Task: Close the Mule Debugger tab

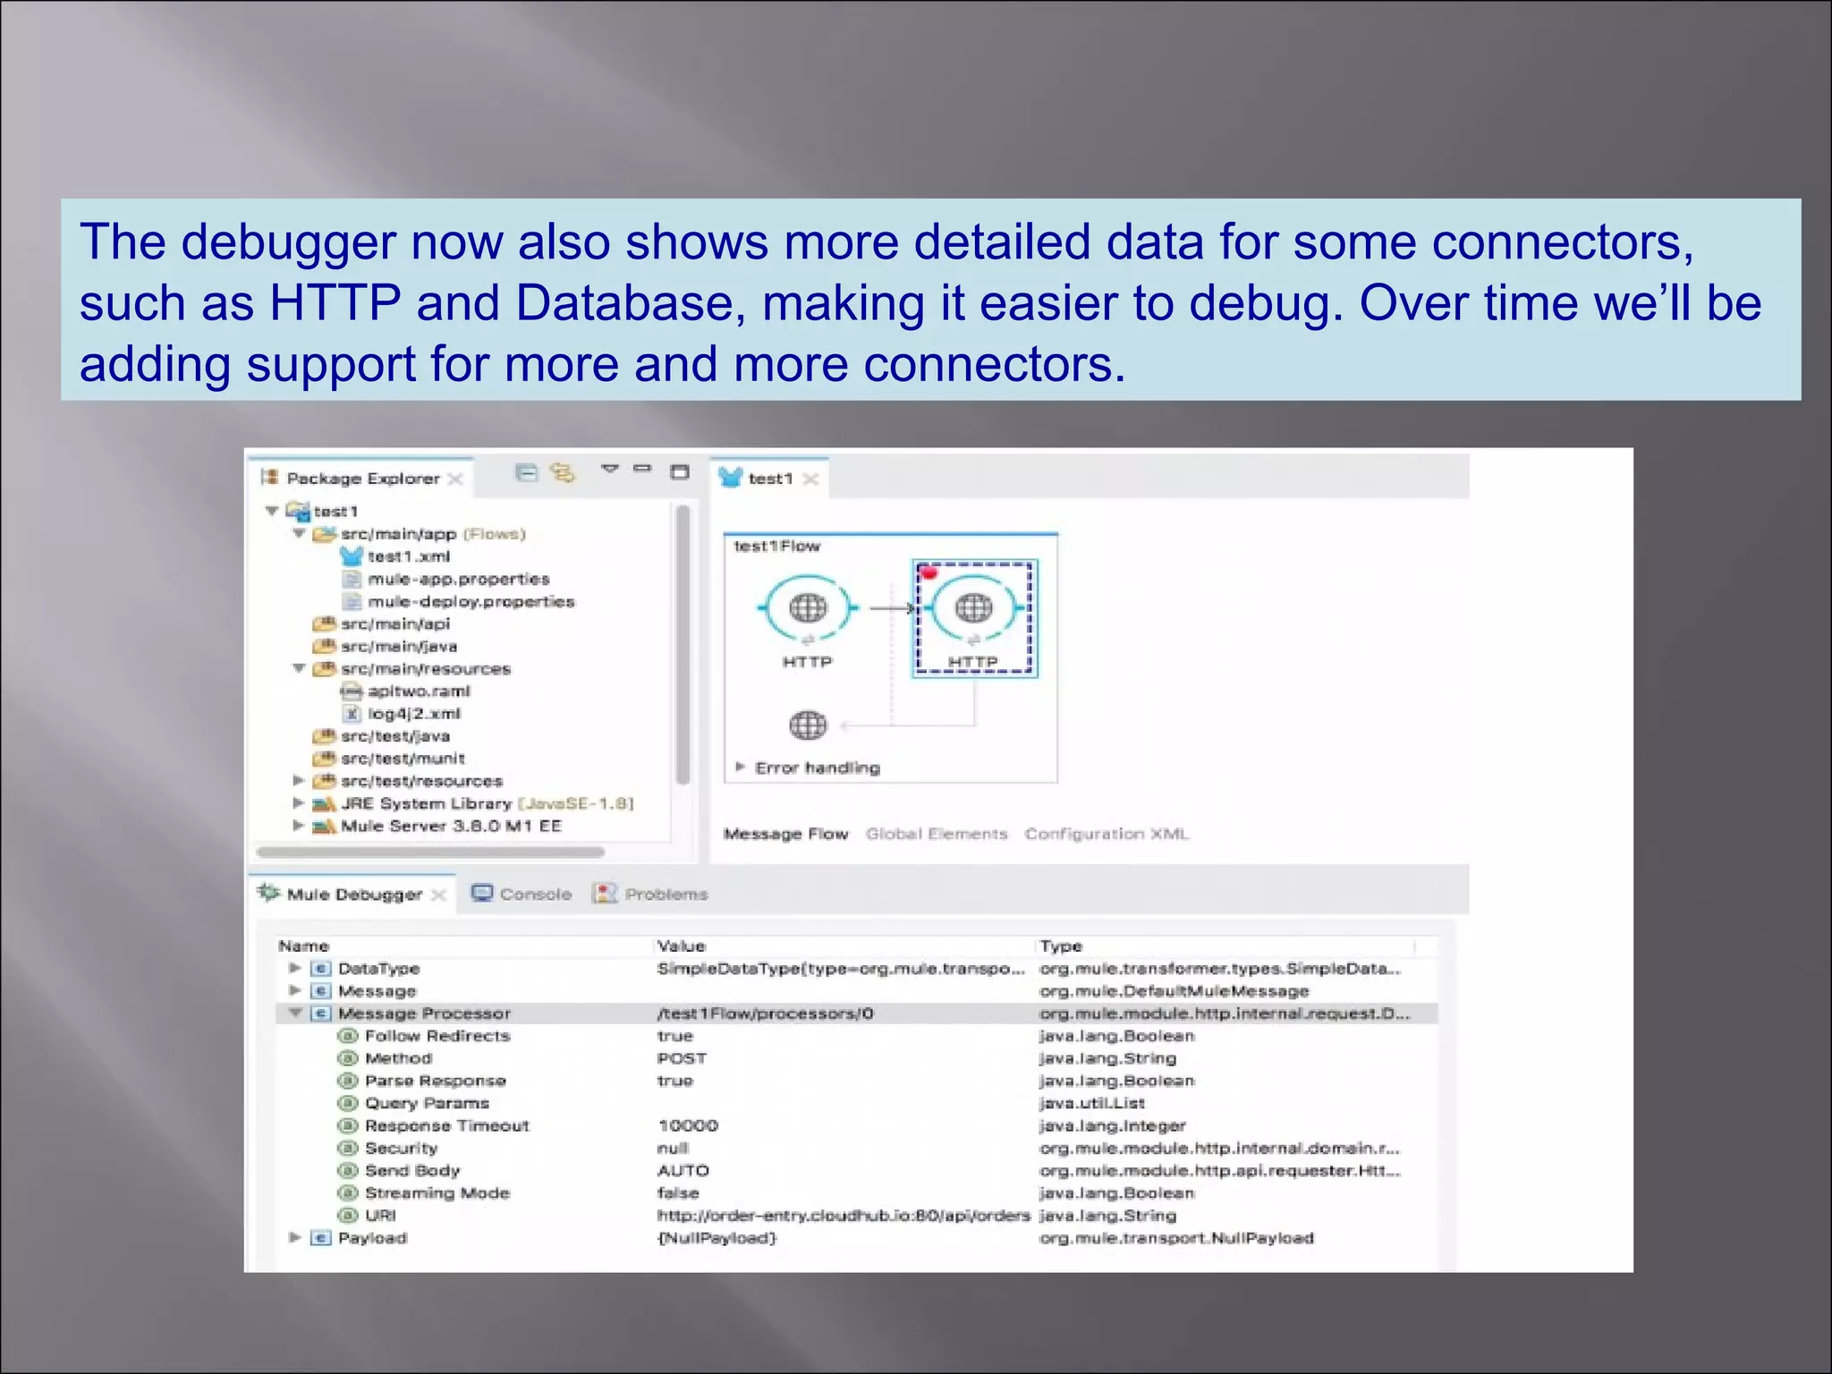Action: pos(438,895)
